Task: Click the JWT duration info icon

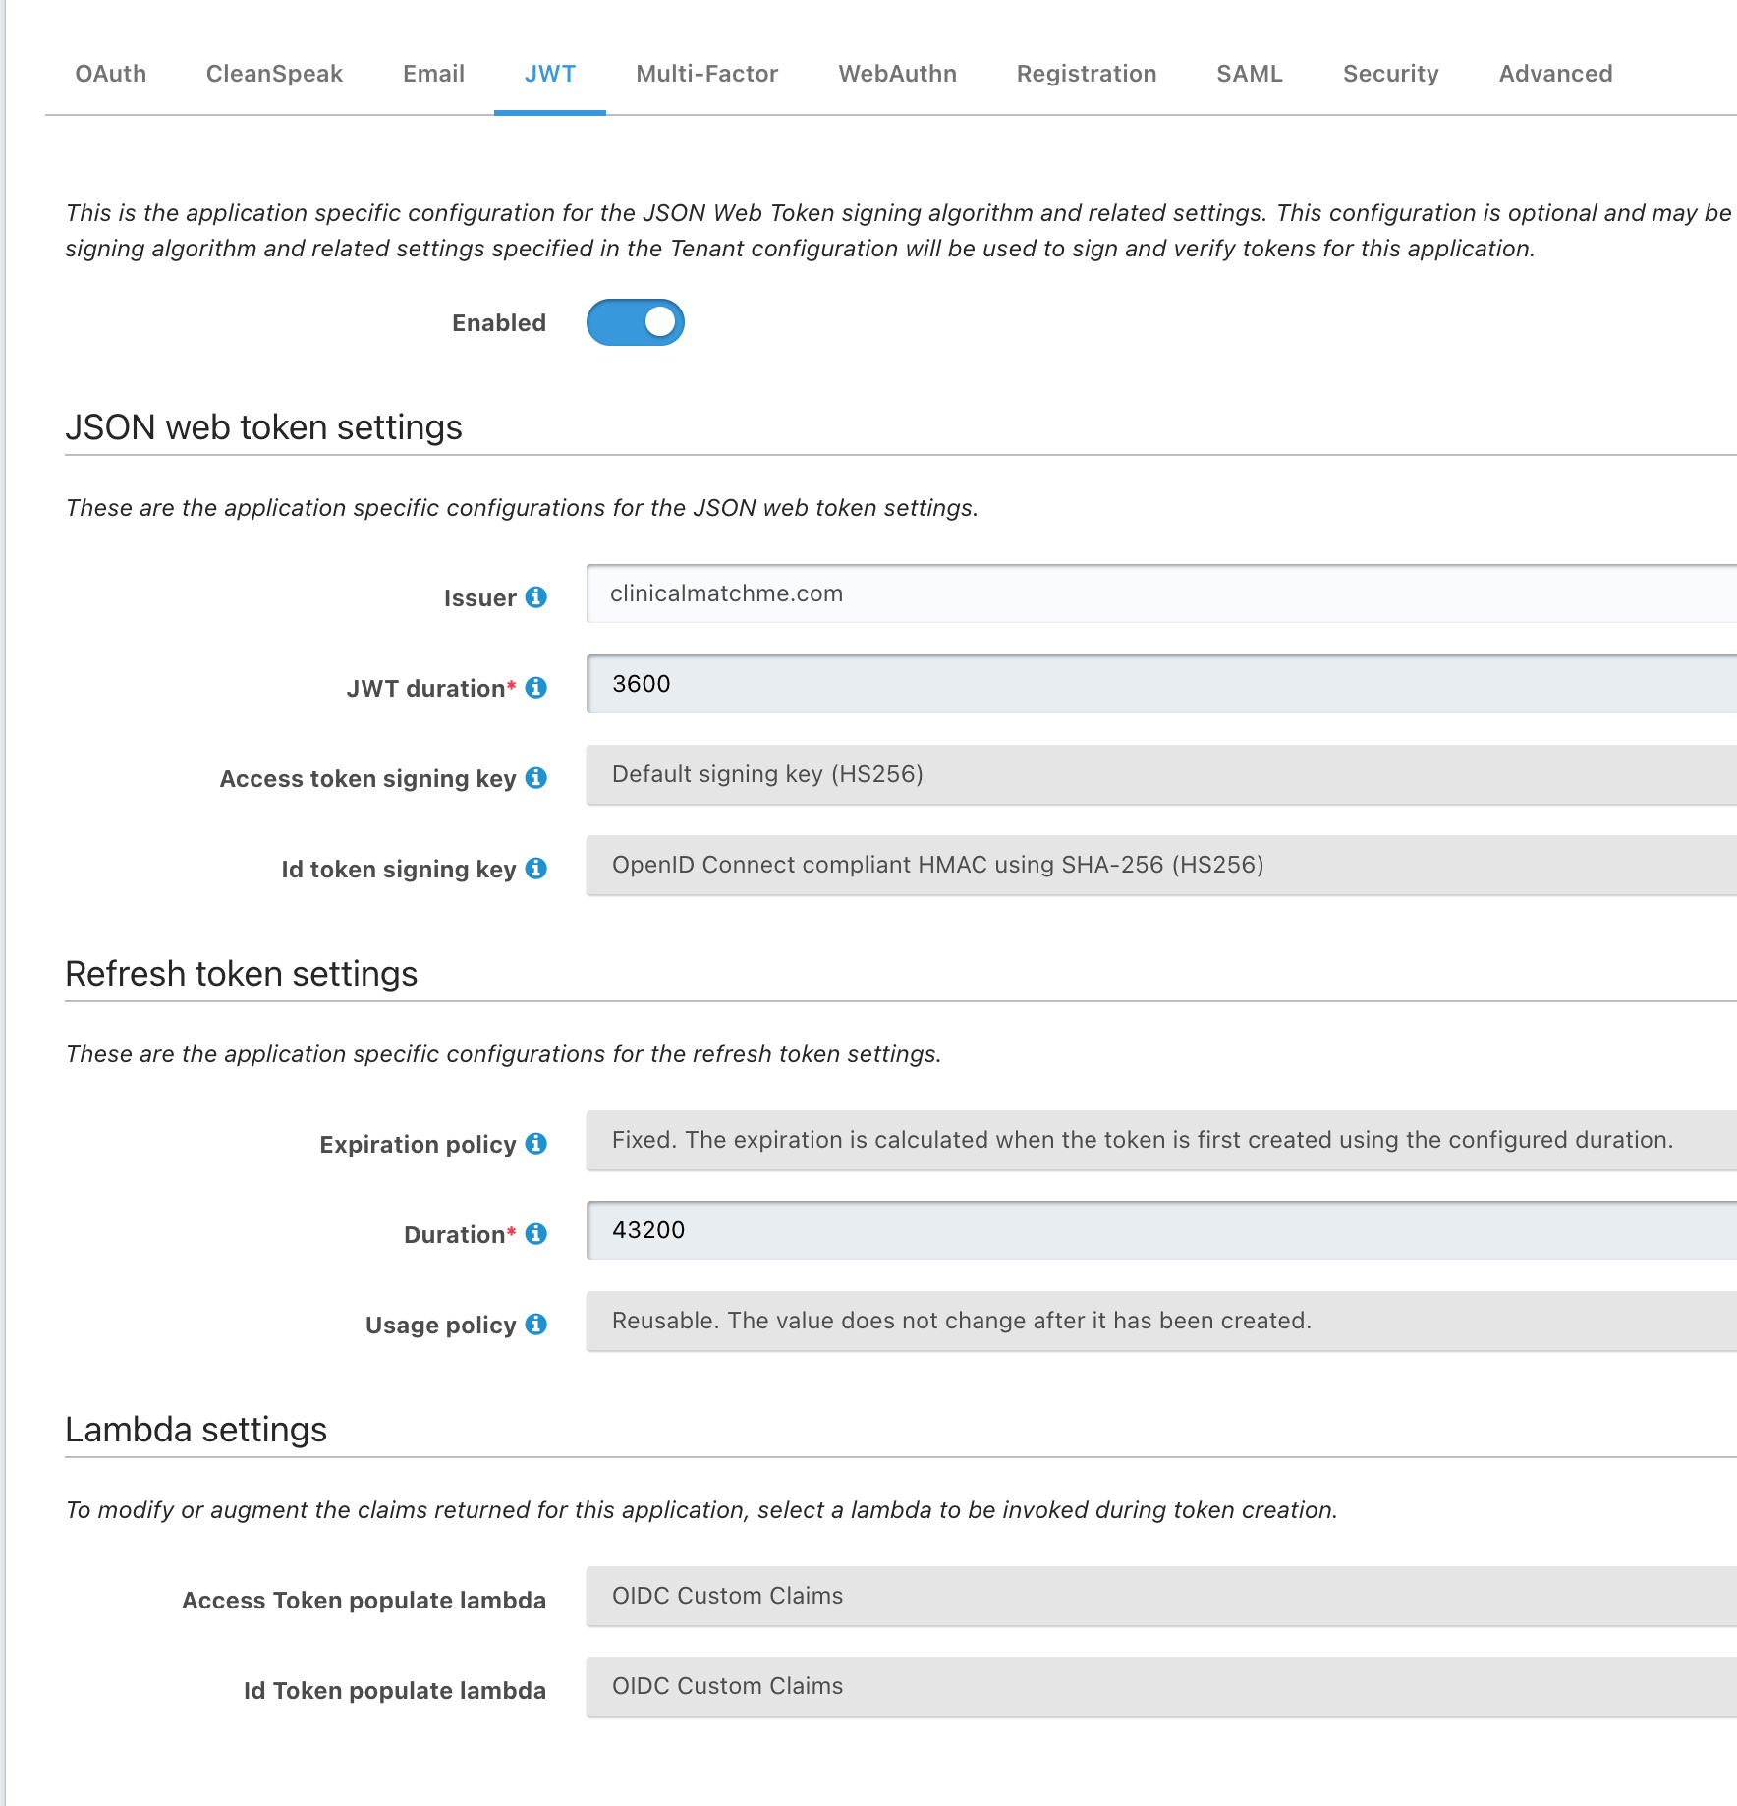Action: [x=535, y=688]
